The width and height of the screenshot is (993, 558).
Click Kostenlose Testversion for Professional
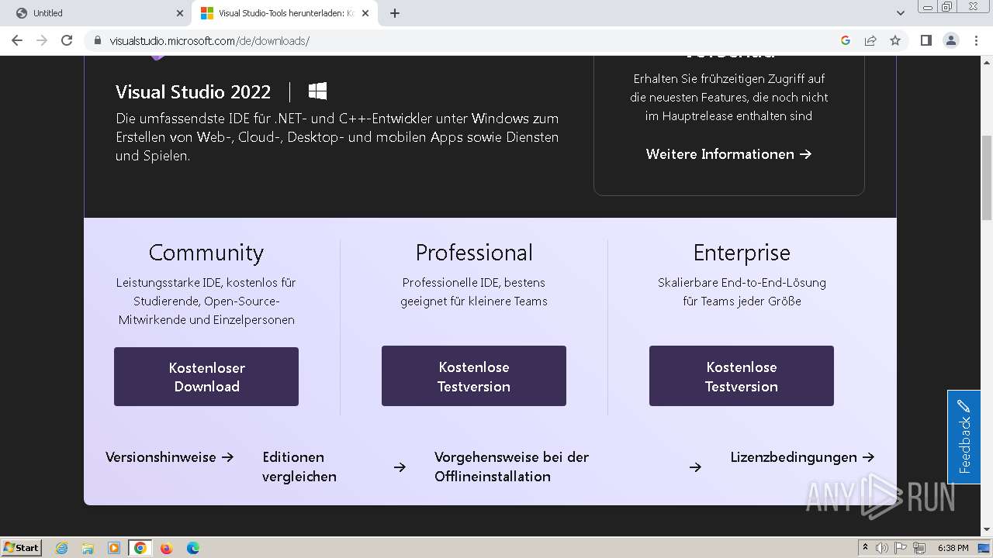(474, 376)
